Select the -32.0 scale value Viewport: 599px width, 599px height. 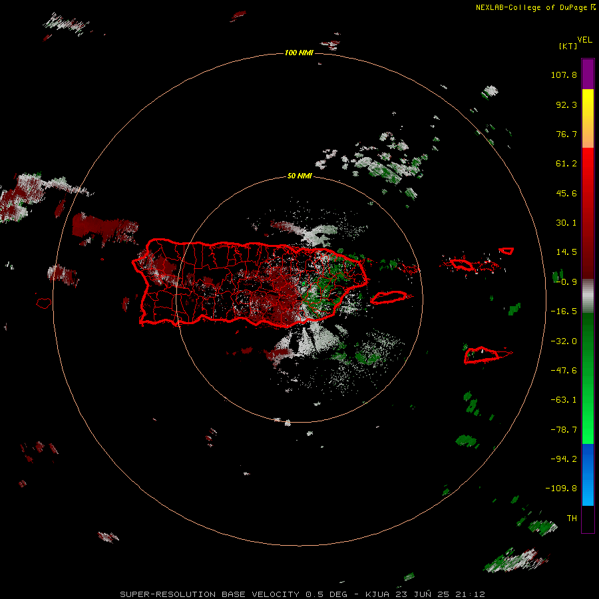(x=564, y=341)
